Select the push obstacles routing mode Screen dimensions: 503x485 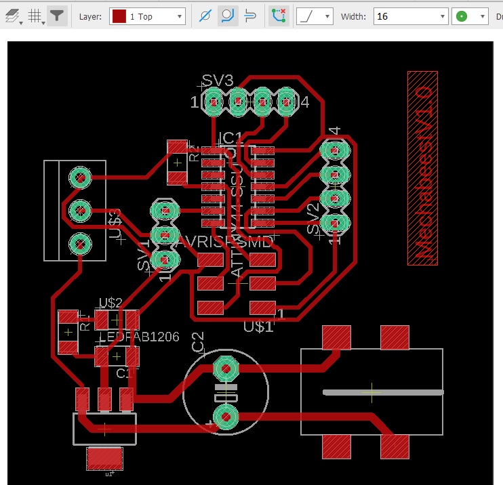tap(250, 16)
